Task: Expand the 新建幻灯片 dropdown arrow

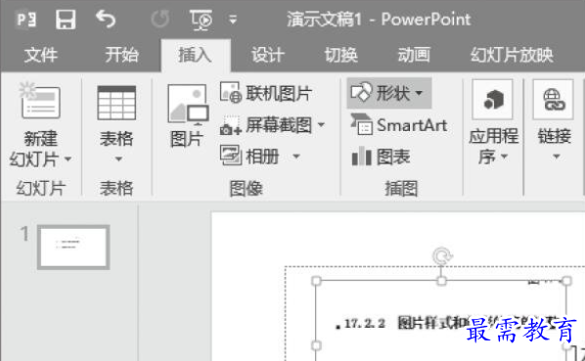Action: 67,159
